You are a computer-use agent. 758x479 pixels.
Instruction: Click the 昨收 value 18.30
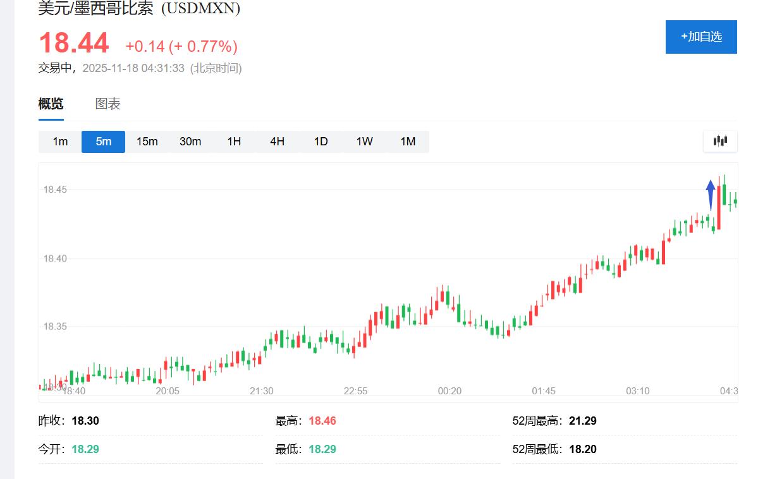(x=85, y=421)
